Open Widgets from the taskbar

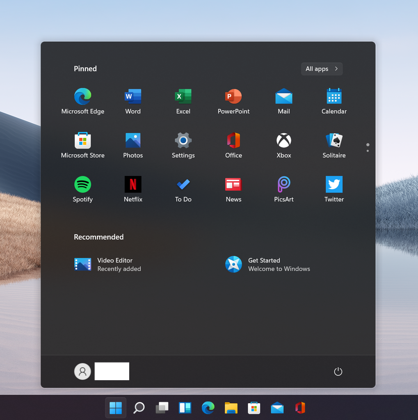pos(185,408)
